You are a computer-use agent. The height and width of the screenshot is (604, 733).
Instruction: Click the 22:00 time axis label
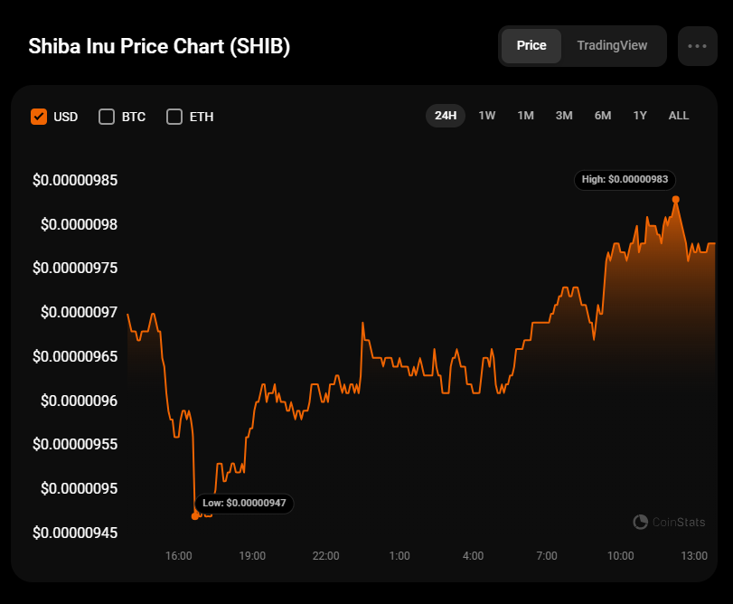point(325,555)
